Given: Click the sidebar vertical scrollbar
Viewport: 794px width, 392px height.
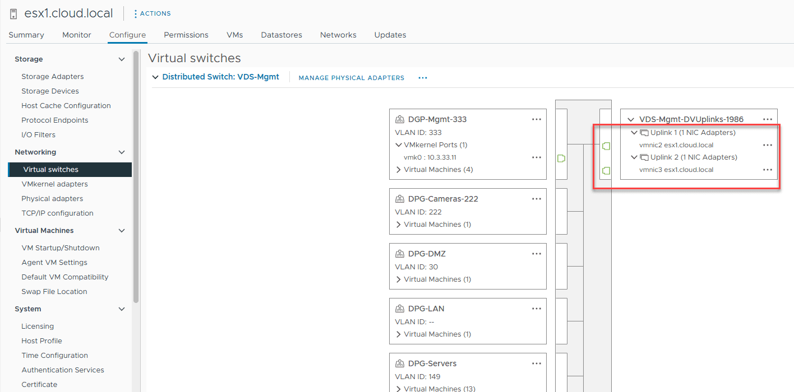Looking at the screenshot, I should tap(136, 176).
